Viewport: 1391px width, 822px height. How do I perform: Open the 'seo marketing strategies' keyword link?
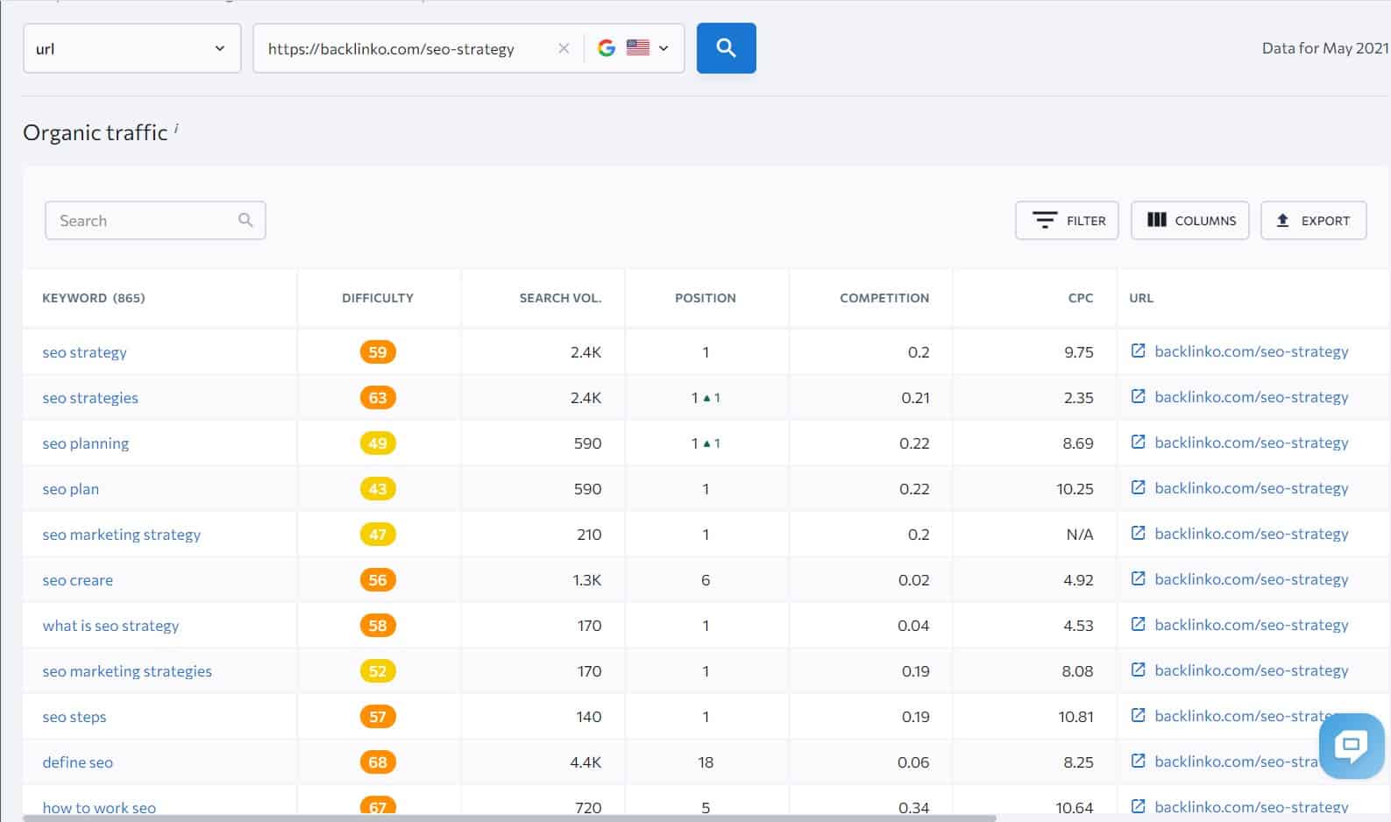point(127,671)
